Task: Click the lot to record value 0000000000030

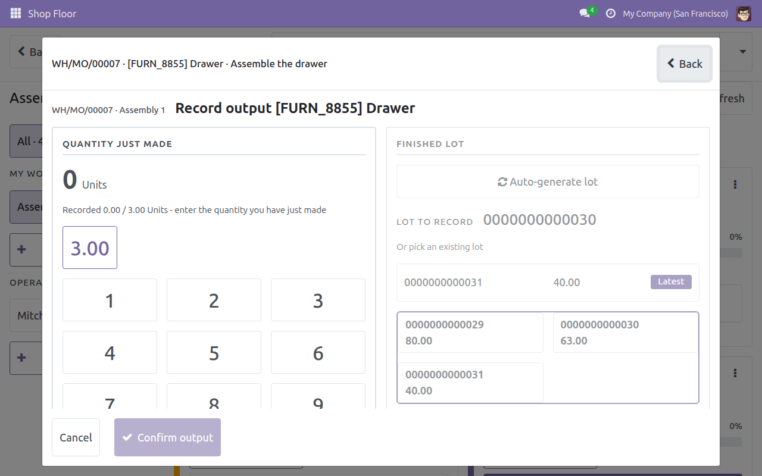Action: pyautogui.click(x=539, y=220)
